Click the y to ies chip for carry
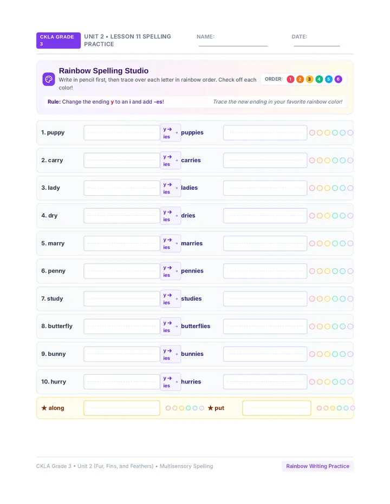 point(171,160)
